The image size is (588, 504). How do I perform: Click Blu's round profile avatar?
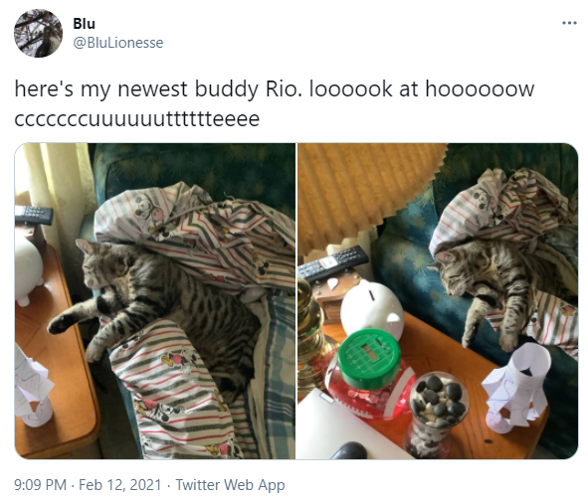click(x=38, y=34)
